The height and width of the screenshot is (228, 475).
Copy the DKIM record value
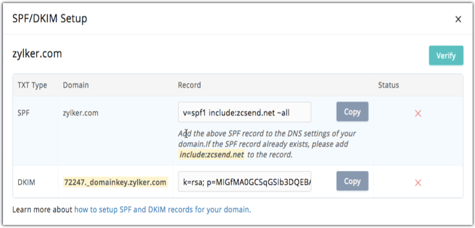tap(352, 181)
